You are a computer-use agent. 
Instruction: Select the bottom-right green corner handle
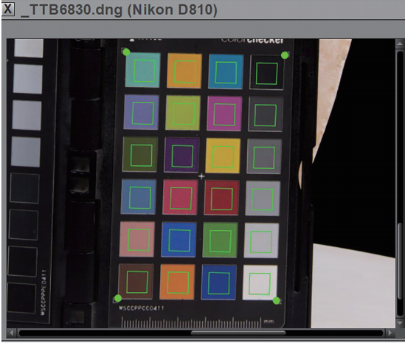[277, 301]
